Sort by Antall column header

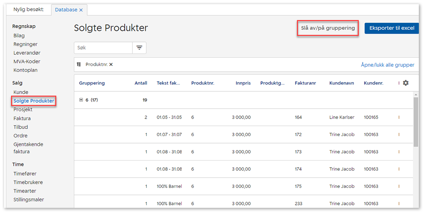click(141, 83)
